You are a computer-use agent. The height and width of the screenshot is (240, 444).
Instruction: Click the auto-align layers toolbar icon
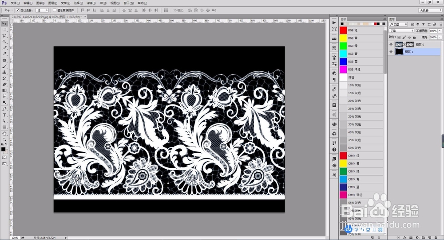pos(166,10)
